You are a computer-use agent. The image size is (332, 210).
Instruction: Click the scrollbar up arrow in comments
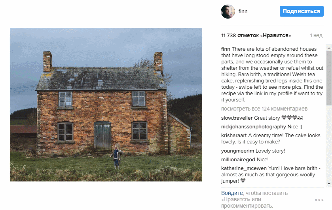pos(329,48)
